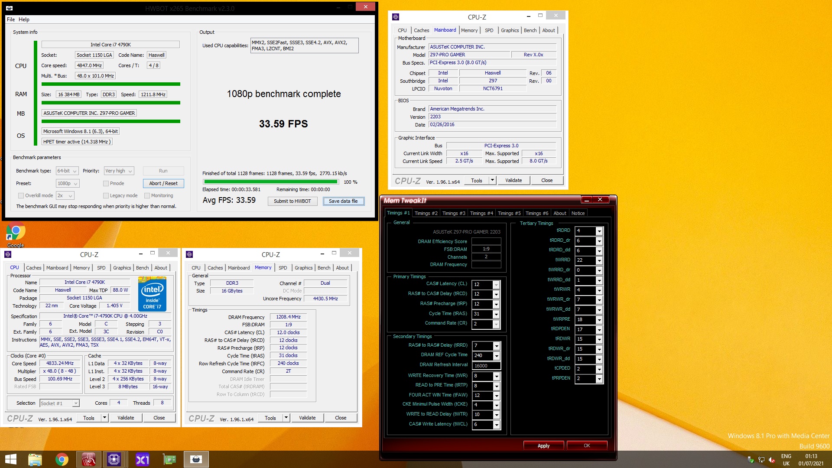Open the Windows Start button
Image resolution: width=832 pixels, height=468 pixels.
pos(10,459)
